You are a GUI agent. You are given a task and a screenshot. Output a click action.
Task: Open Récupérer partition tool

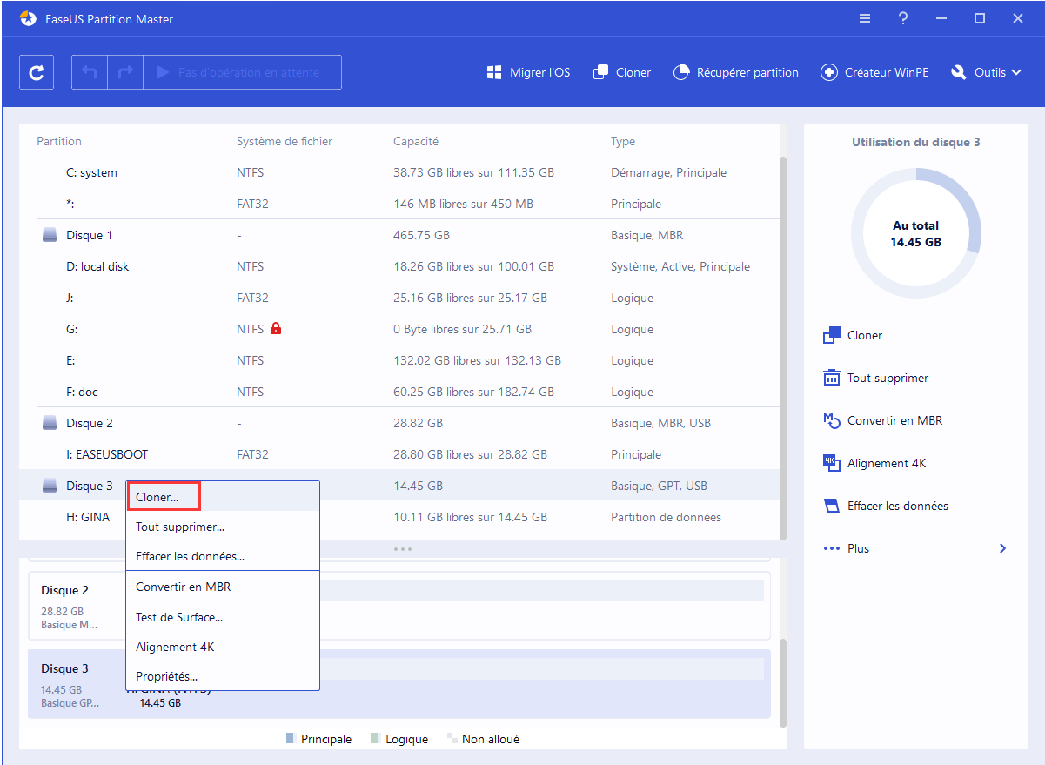(735, 72)
